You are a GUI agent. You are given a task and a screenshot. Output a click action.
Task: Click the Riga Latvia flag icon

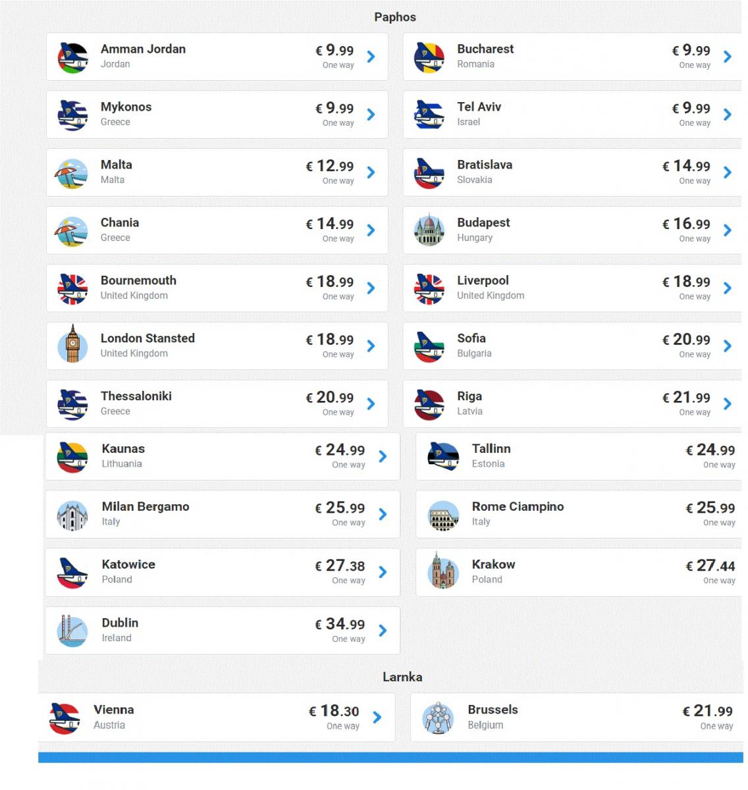[429, 405]
